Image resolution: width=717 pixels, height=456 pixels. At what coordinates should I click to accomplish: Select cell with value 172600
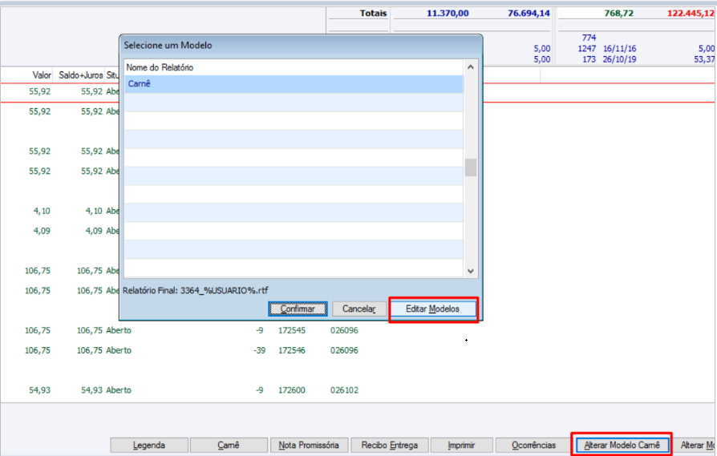pos(292,390)
